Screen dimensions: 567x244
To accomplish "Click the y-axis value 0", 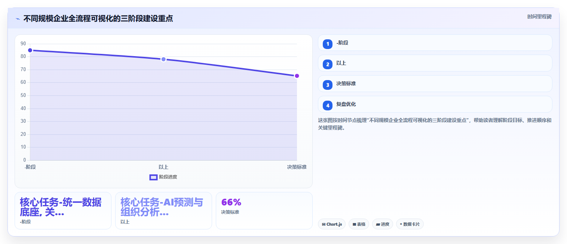I will click(24, 160).
